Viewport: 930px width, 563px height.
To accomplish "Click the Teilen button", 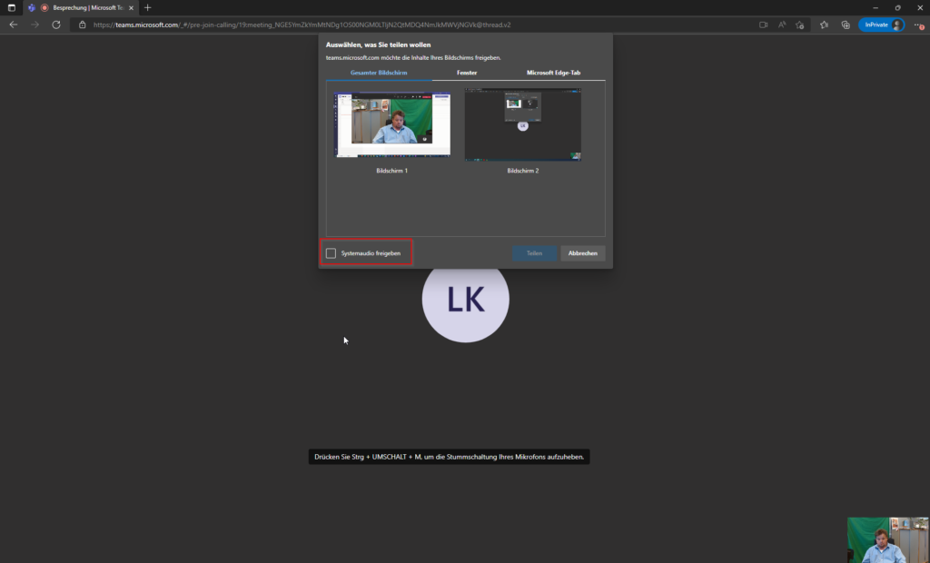I will pyautogui.click(x=534, y=253).
